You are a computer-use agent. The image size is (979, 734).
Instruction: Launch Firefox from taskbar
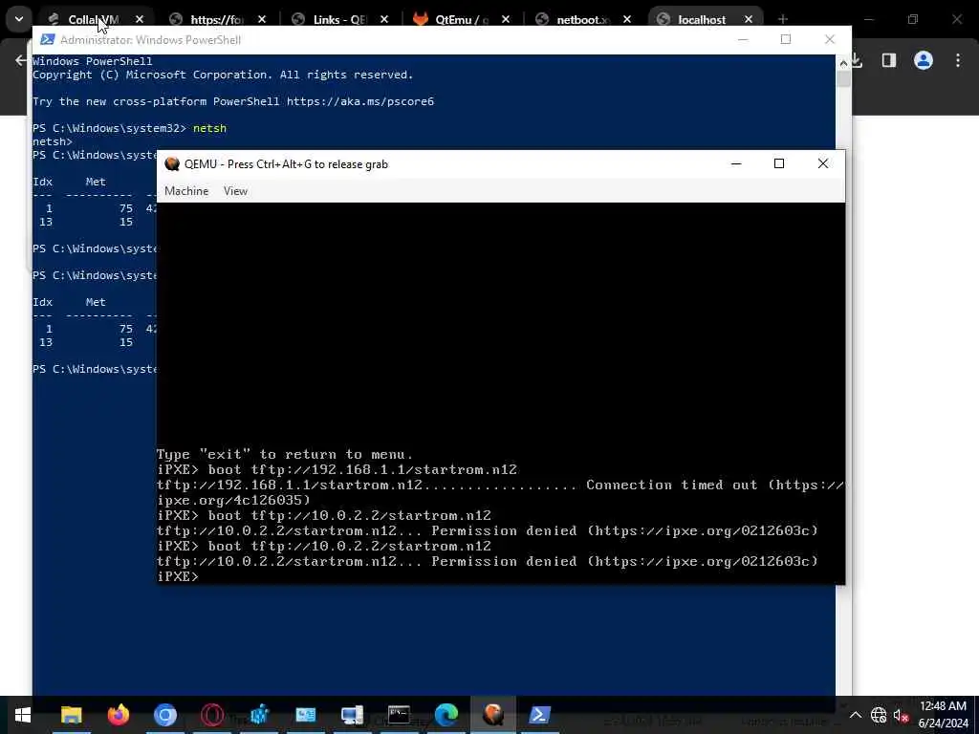coord(118,715)
